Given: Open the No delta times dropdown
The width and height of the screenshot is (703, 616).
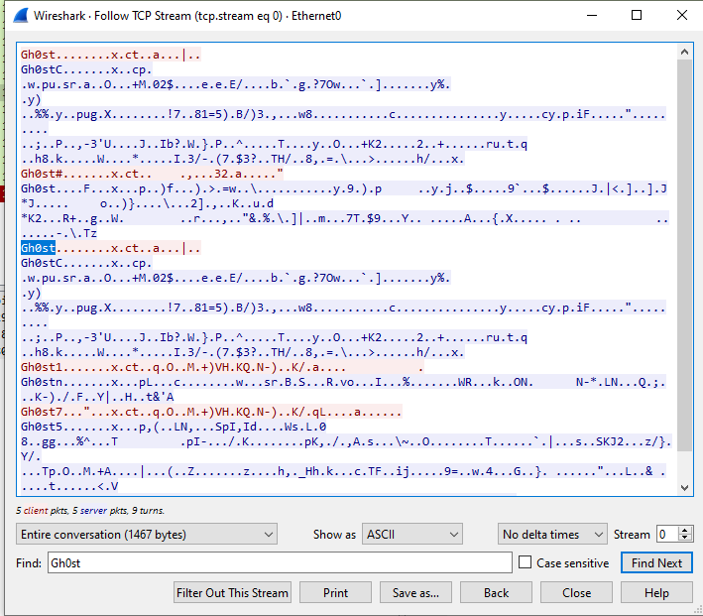Looking at the screenshot, I should [x=551, y=535].
